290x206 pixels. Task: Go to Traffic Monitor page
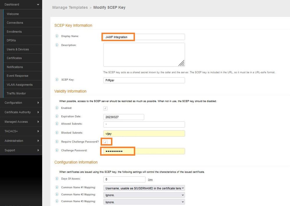coord(16,94)
